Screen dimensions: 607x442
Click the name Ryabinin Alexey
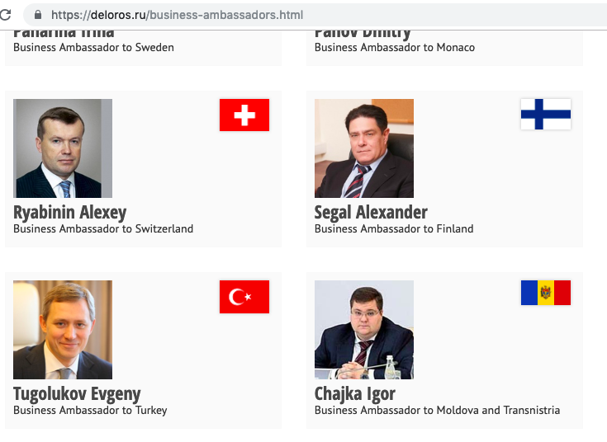coord(70,212)
